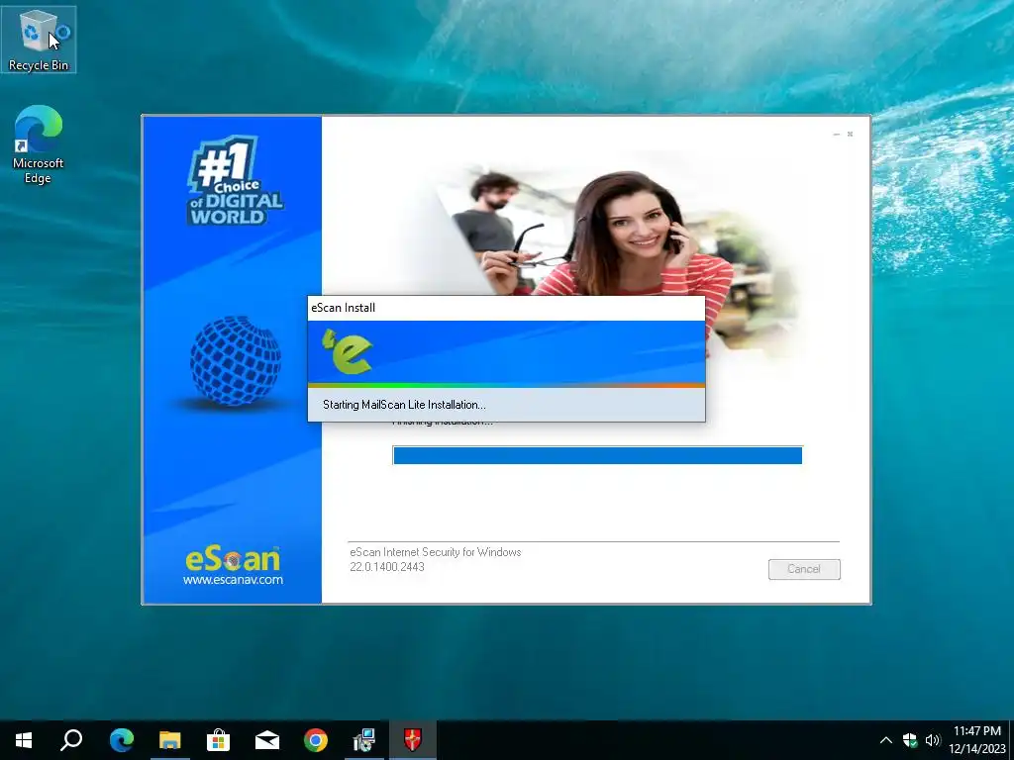Click the eScan brand logo in sidebar

(233, 559)
